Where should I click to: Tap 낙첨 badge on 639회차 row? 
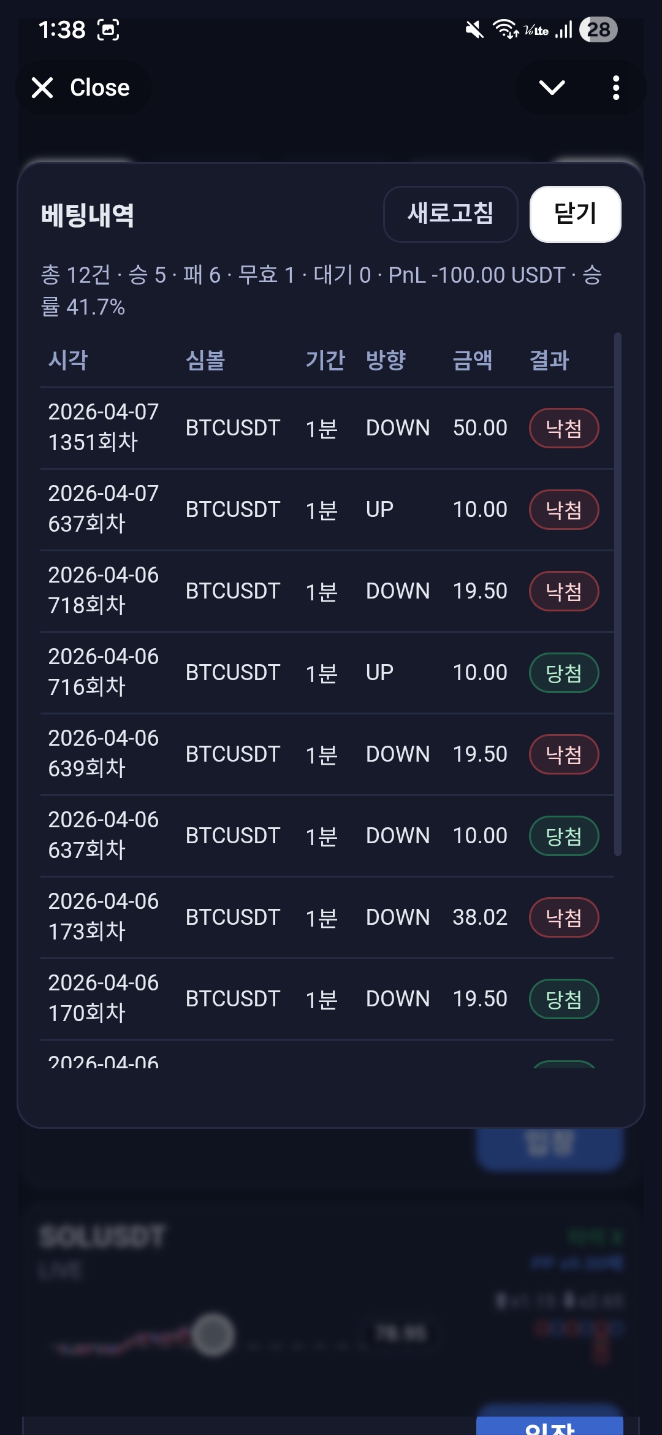point(563,754)
